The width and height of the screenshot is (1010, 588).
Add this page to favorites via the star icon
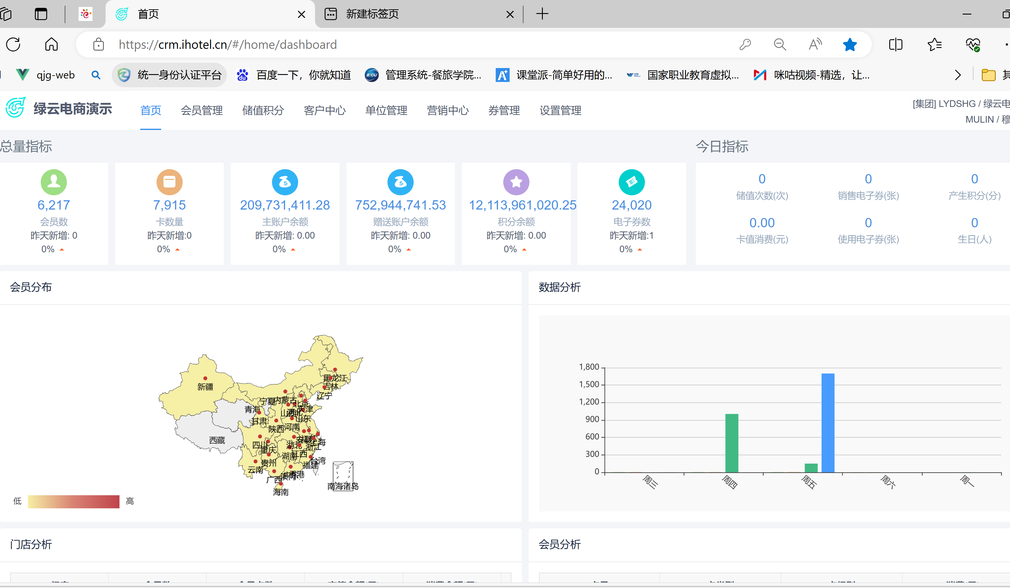pyautogui.click(x=850, y=44)
